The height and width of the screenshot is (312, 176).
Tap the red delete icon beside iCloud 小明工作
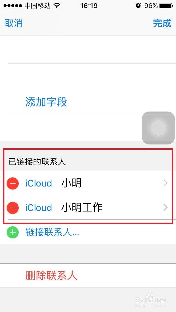click(x=12, y=208)
